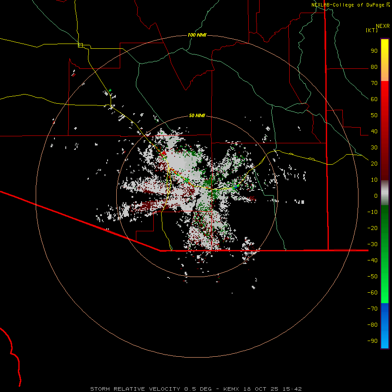Click the '0' value on the velocity scale
This screenshot has height=392, width=392.
(x=376, y=196)
